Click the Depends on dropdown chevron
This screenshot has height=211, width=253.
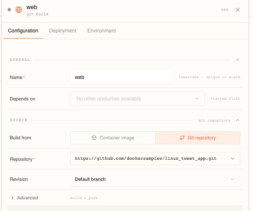(197, 99)
